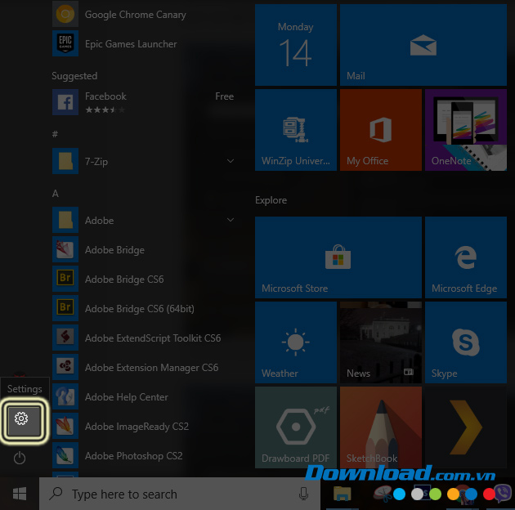Open Adobe ExtendScript Toolkit CS6
The width and height of the screenshot is (515, 510).
pos(143,338)
